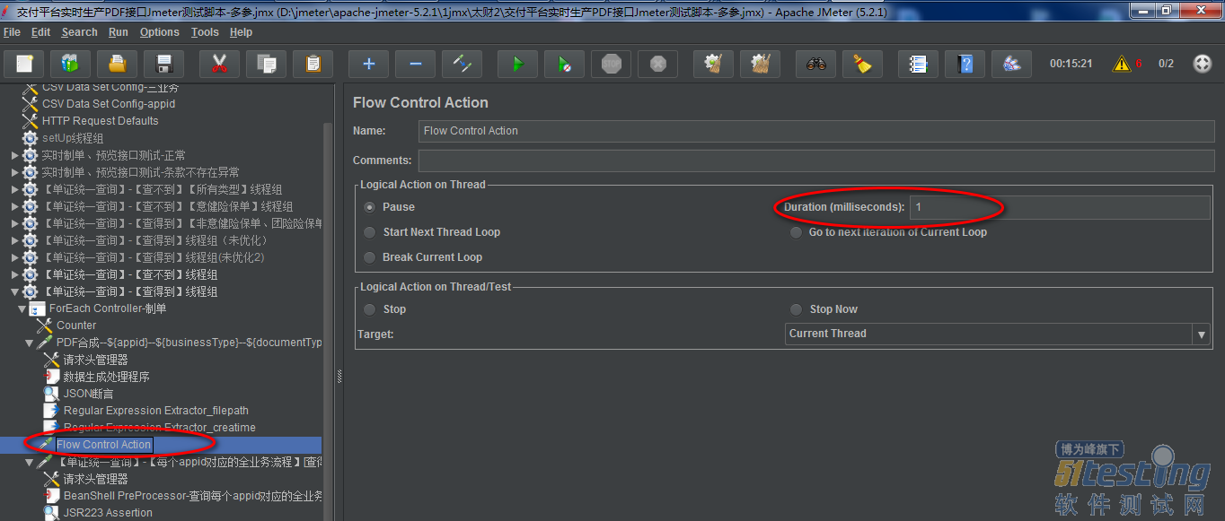
Task: Select the 数据生成处理程序 tree item
Action: point(106,377)
